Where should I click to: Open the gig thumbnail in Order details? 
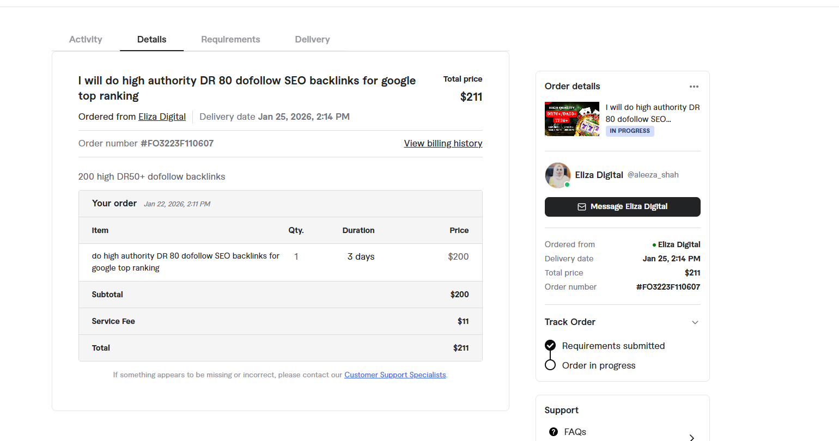572,119
